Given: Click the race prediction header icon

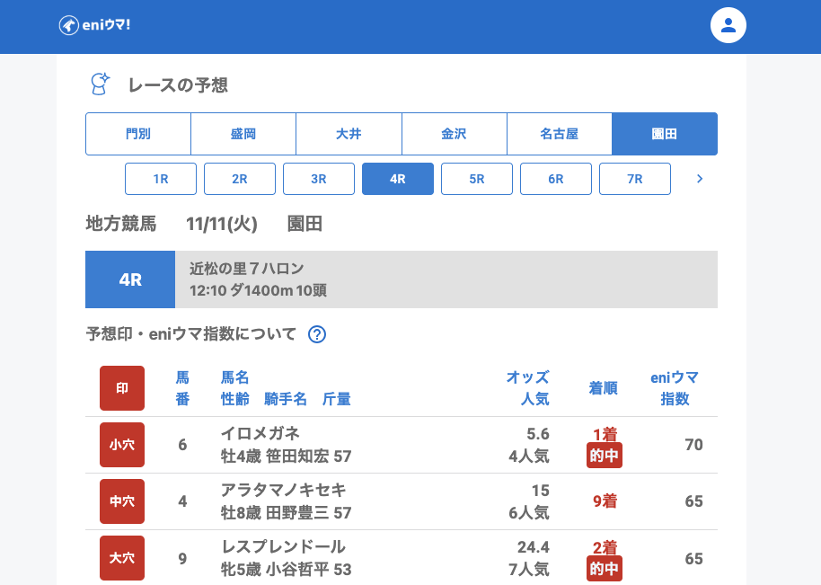Looking at the screenshot, I should tap(100, 84).
